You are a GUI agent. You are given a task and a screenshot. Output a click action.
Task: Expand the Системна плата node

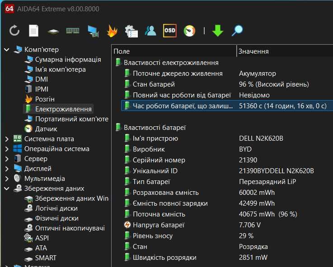[x=7, y=139]
